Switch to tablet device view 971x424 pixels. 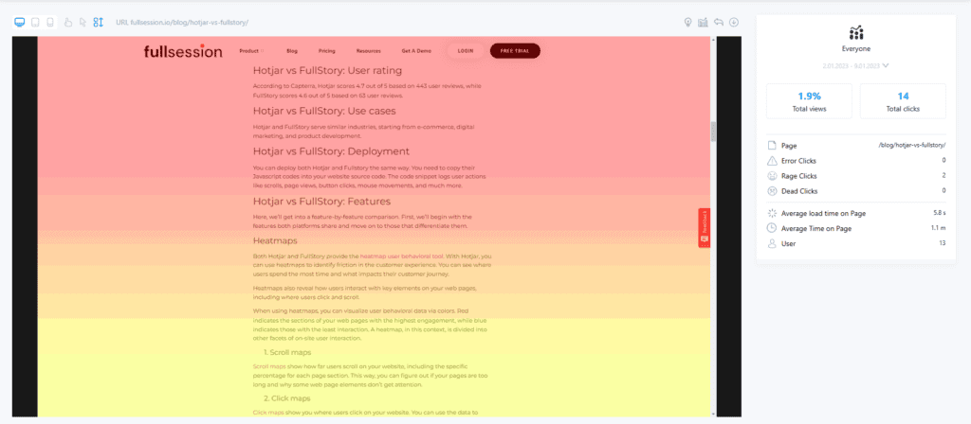pos(35,21)
